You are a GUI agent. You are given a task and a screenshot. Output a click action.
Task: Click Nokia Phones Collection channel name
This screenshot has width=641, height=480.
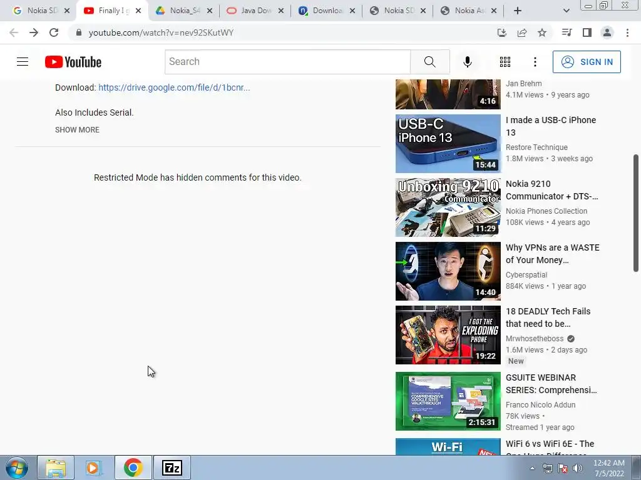546,211
